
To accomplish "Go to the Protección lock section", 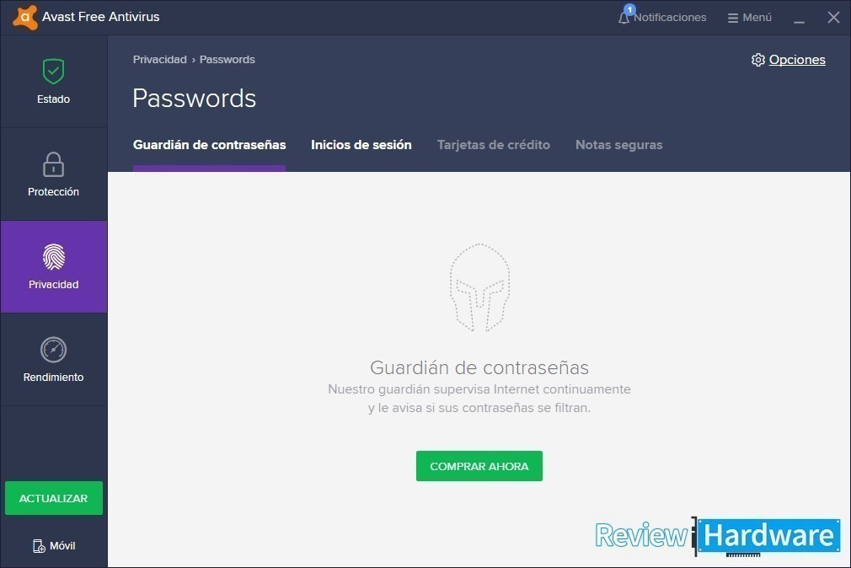I will click(x=53, y=174).
